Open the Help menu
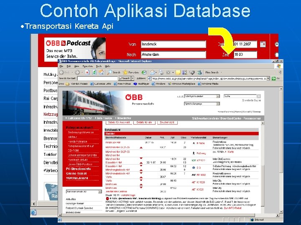This screenshot has height=225, width=301. 107,66
